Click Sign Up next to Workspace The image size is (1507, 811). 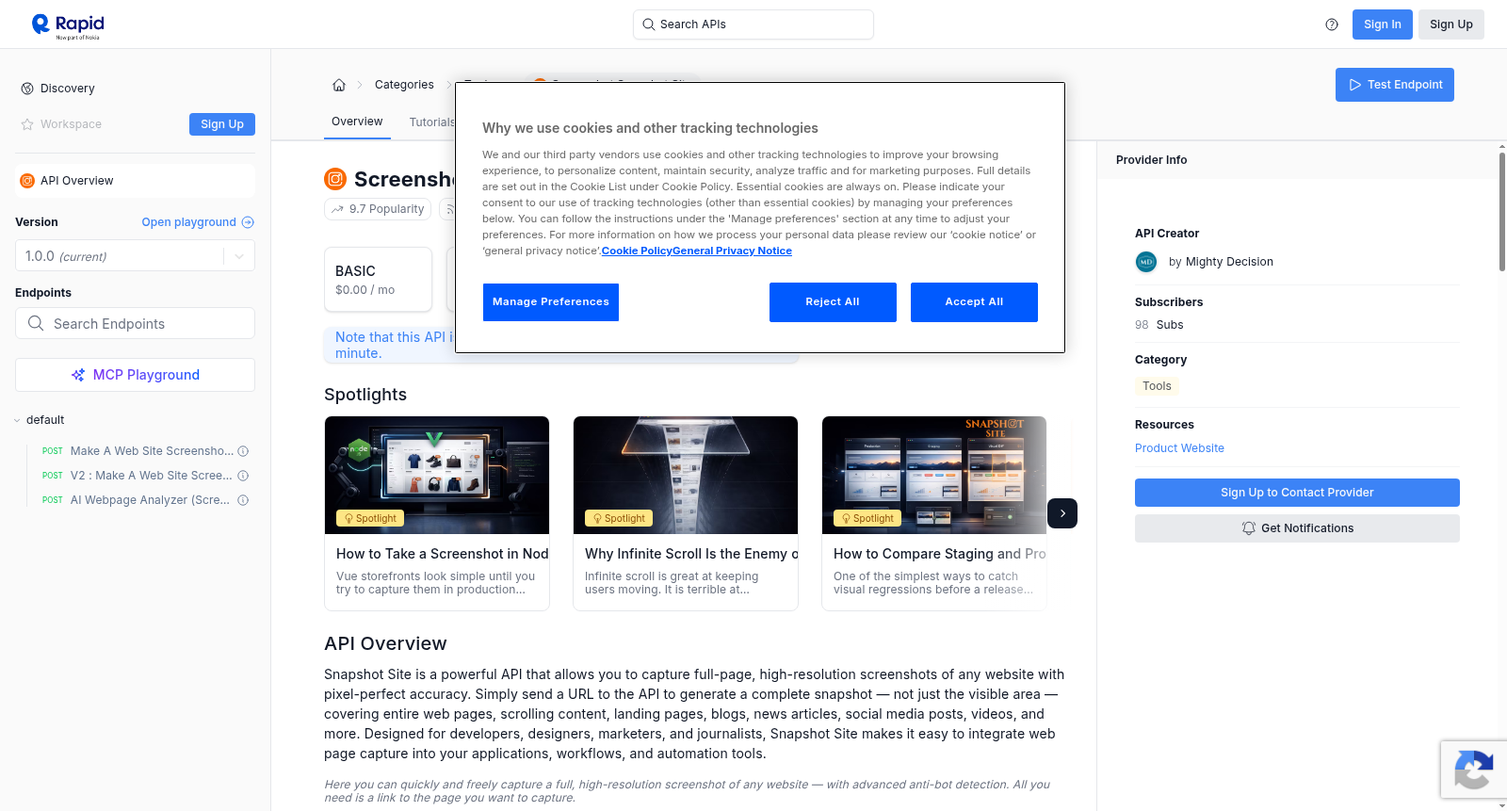222,124
